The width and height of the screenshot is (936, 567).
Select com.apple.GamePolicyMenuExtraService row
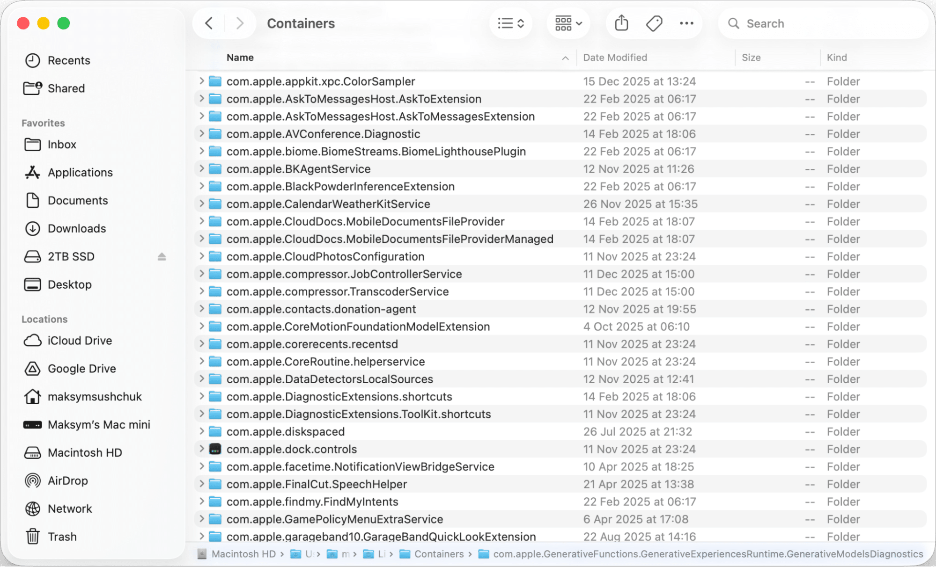point(560,519)
